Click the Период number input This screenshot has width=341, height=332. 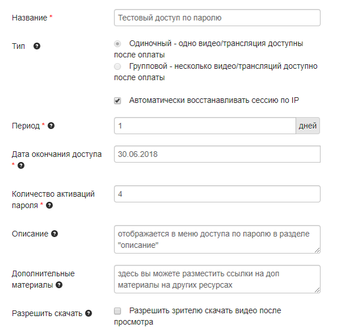[x=205, y=126]
